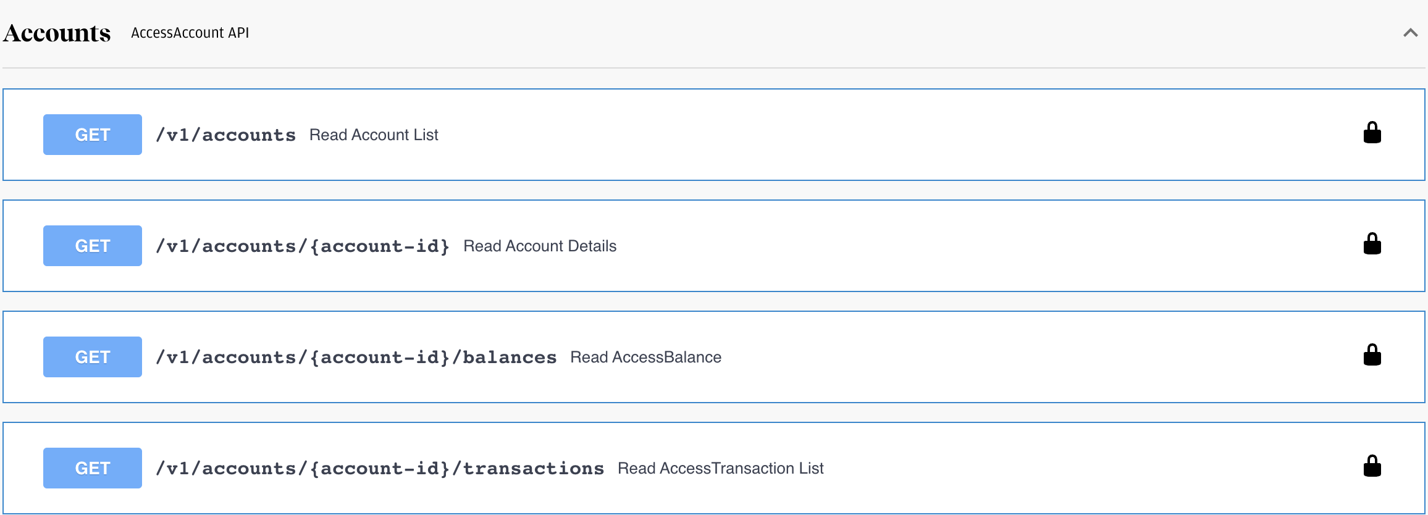
Task: Click GET badge for Read Account List
Action: point(93,135)
